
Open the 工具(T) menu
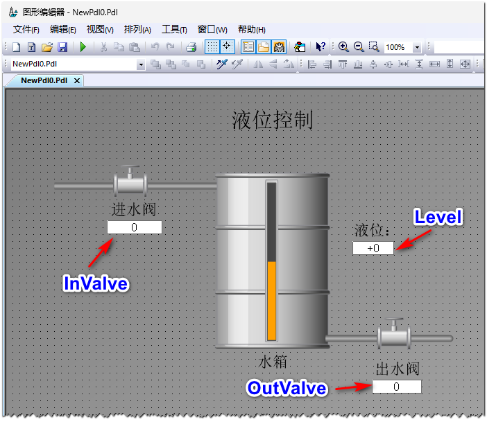pyautogui.click(x=174, y=29)
